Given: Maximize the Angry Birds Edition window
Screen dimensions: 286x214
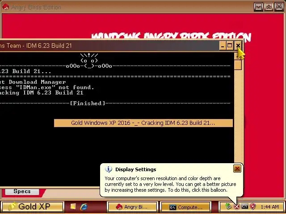Looking at the screenshot, I should coord(269,7).
